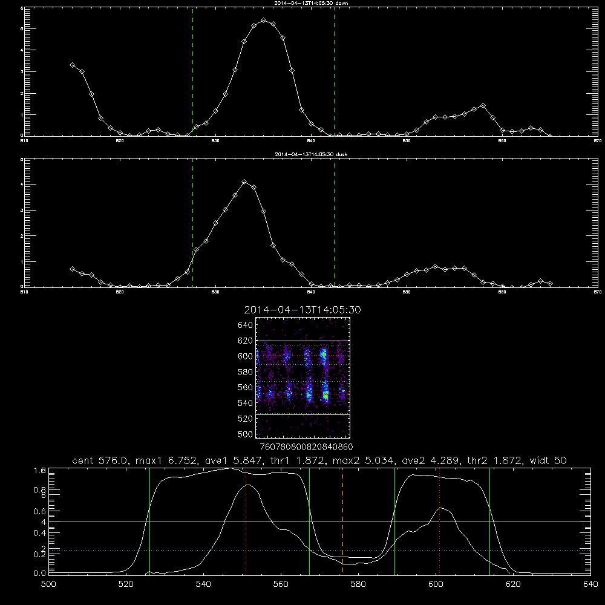Click the green vertical line near 589 in profile plot
This screenshot has width=605, height=605.
pos(394,521)
